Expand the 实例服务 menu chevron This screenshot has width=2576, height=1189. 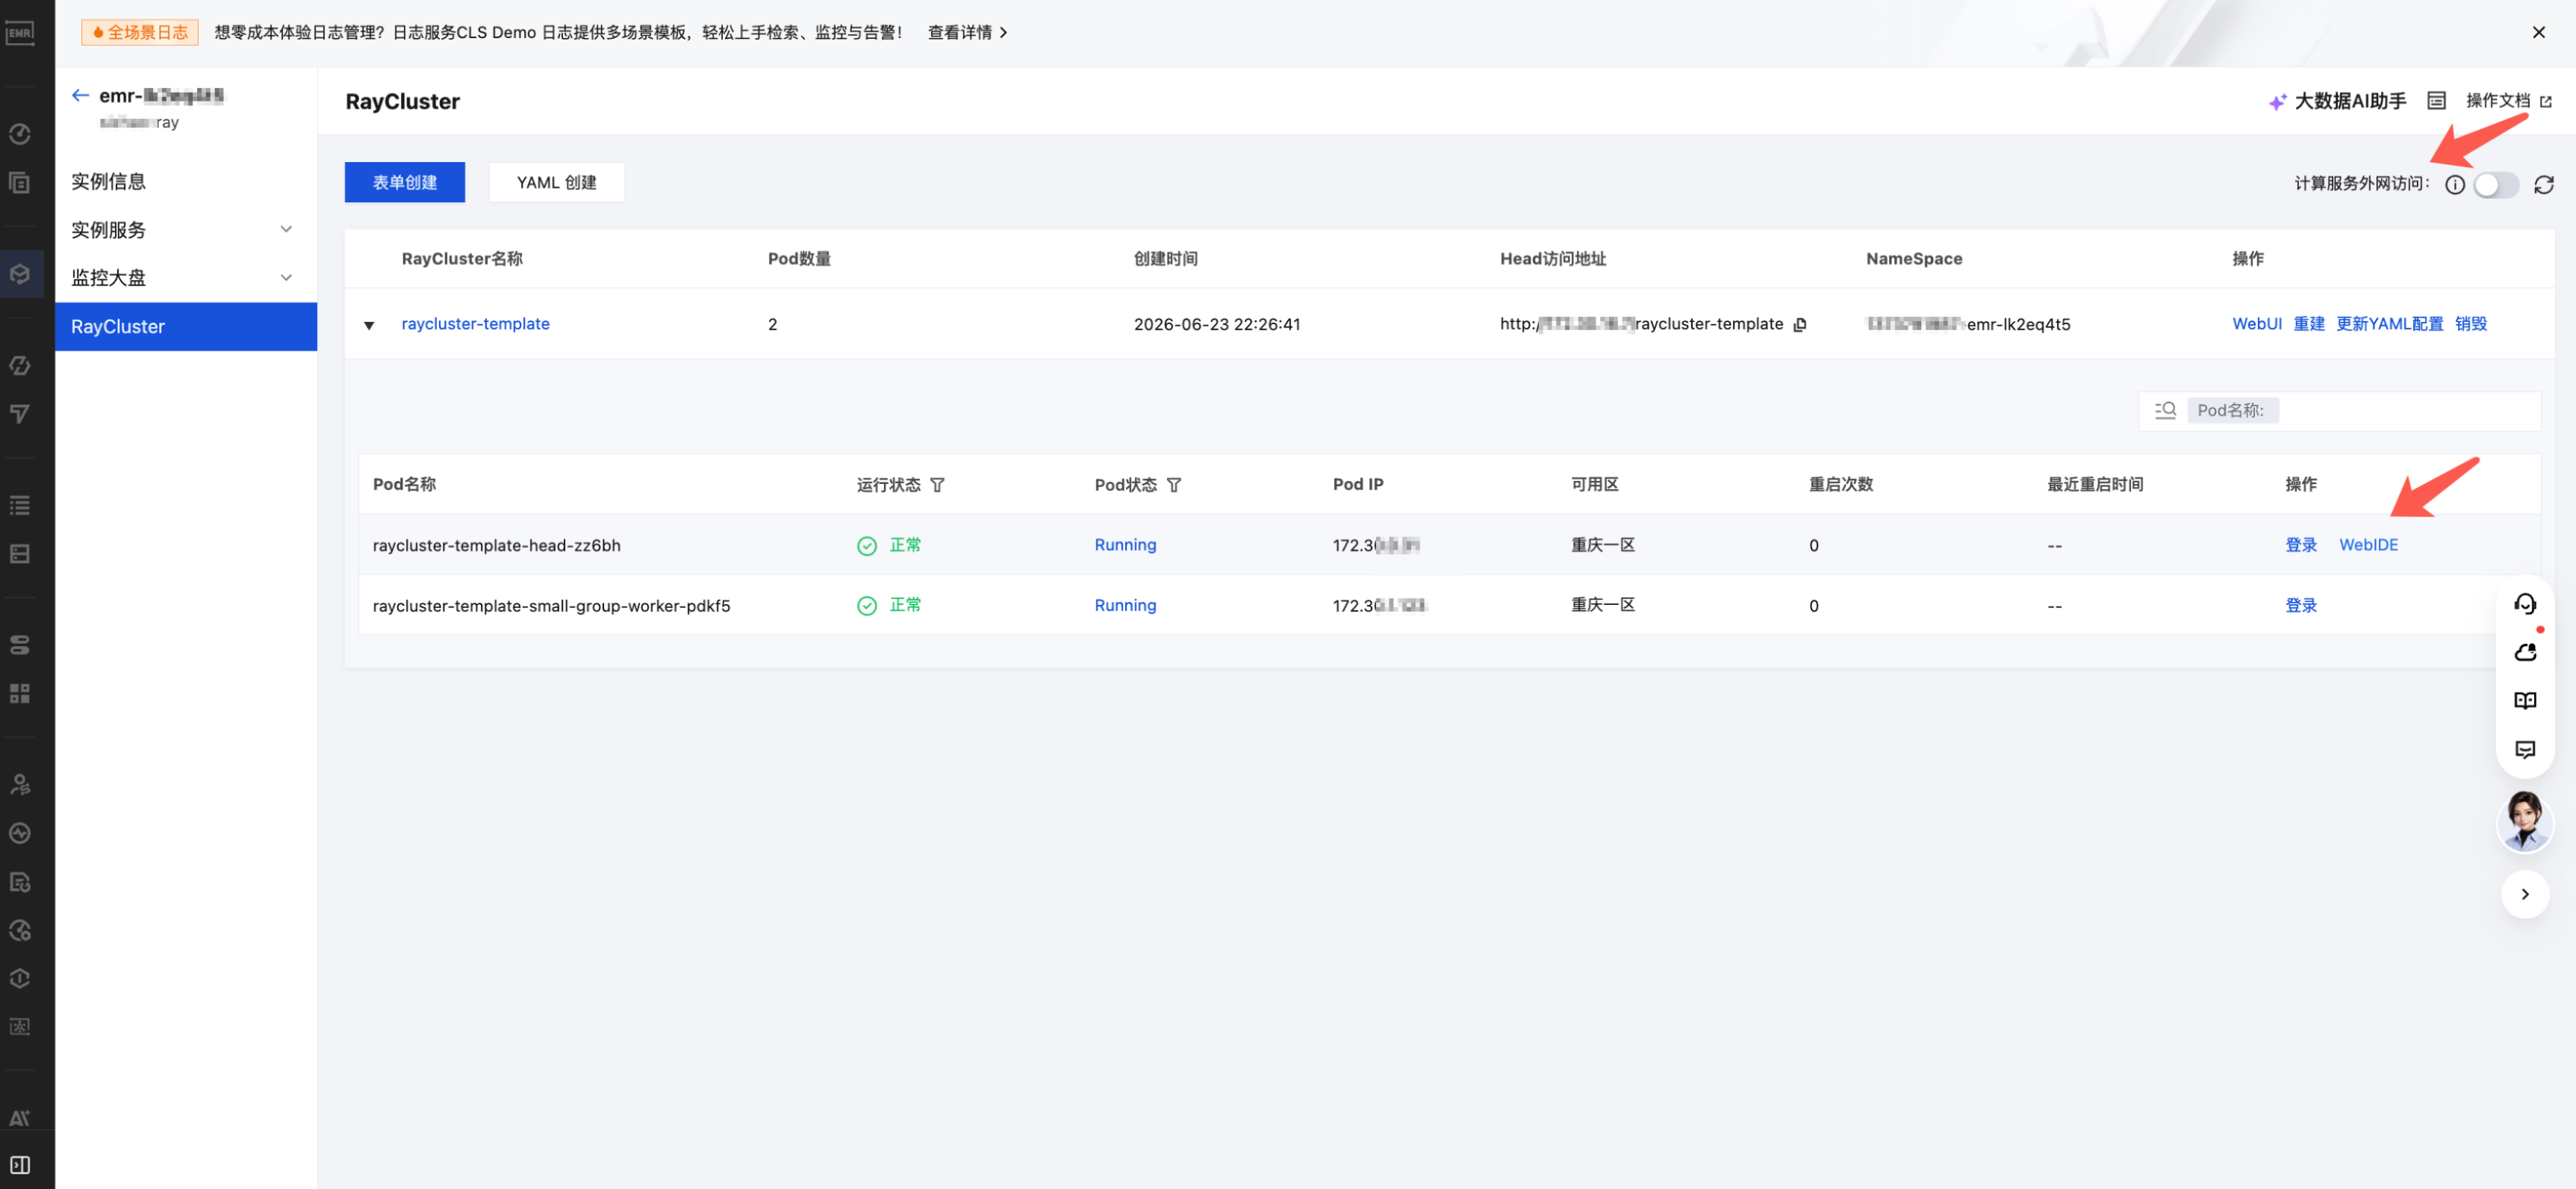pyautogui.click(x=286, y=229)
